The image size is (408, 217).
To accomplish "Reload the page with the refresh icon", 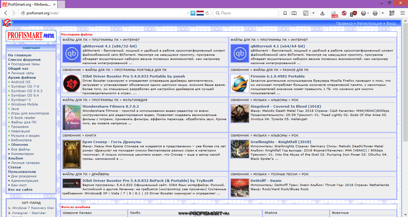I will [207, 13].
